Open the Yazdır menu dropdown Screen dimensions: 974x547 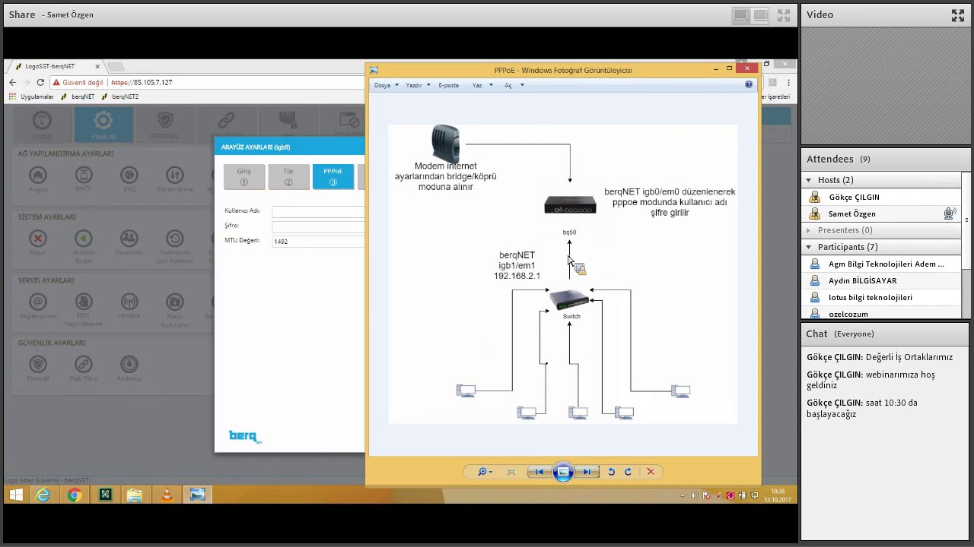[x=418, y=85]
